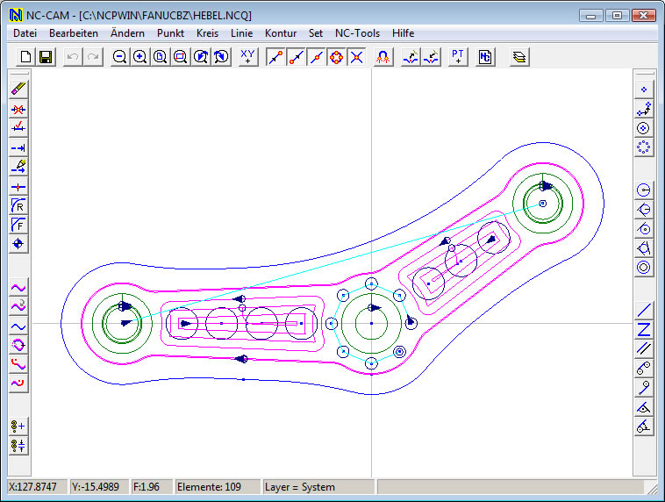Viewport: 665px width, 502px height.
Task: Select the chamfer F corner tool
Action: pyautogui.click(x=18, y=225)
